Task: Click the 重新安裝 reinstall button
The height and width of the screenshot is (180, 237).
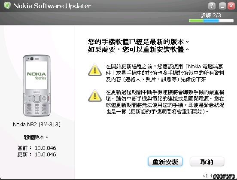Action: click(165, 162)
